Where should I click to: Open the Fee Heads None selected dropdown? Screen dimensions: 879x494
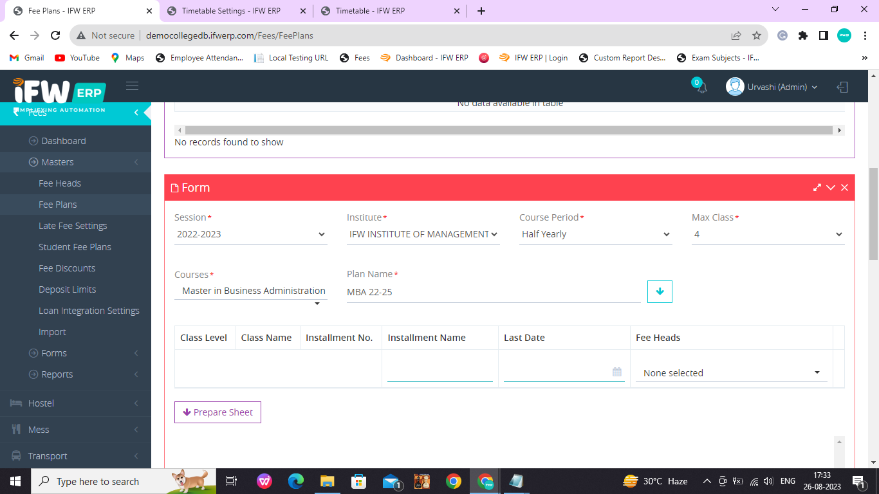pos(732,373)
